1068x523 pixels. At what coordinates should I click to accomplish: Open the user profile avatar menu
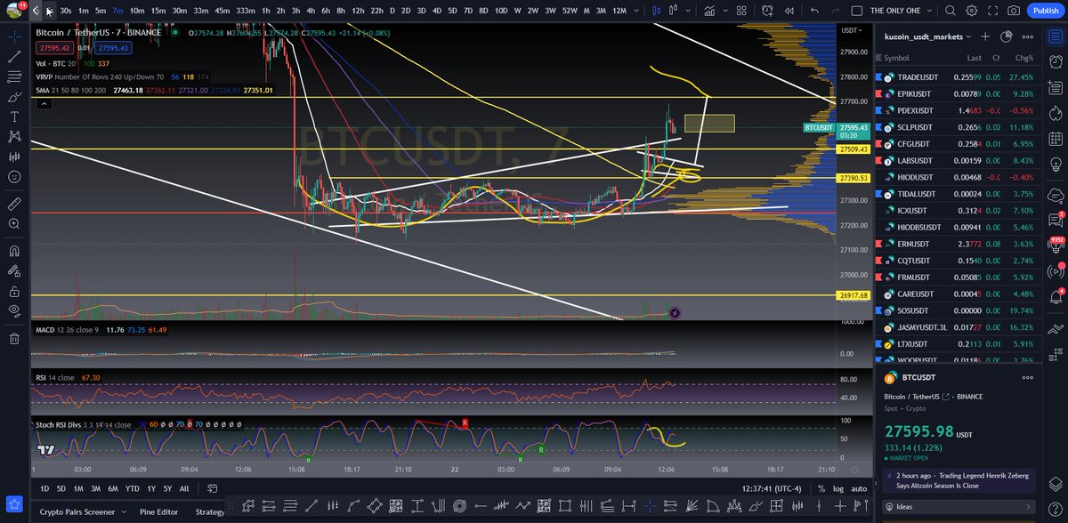pos(12,11)
